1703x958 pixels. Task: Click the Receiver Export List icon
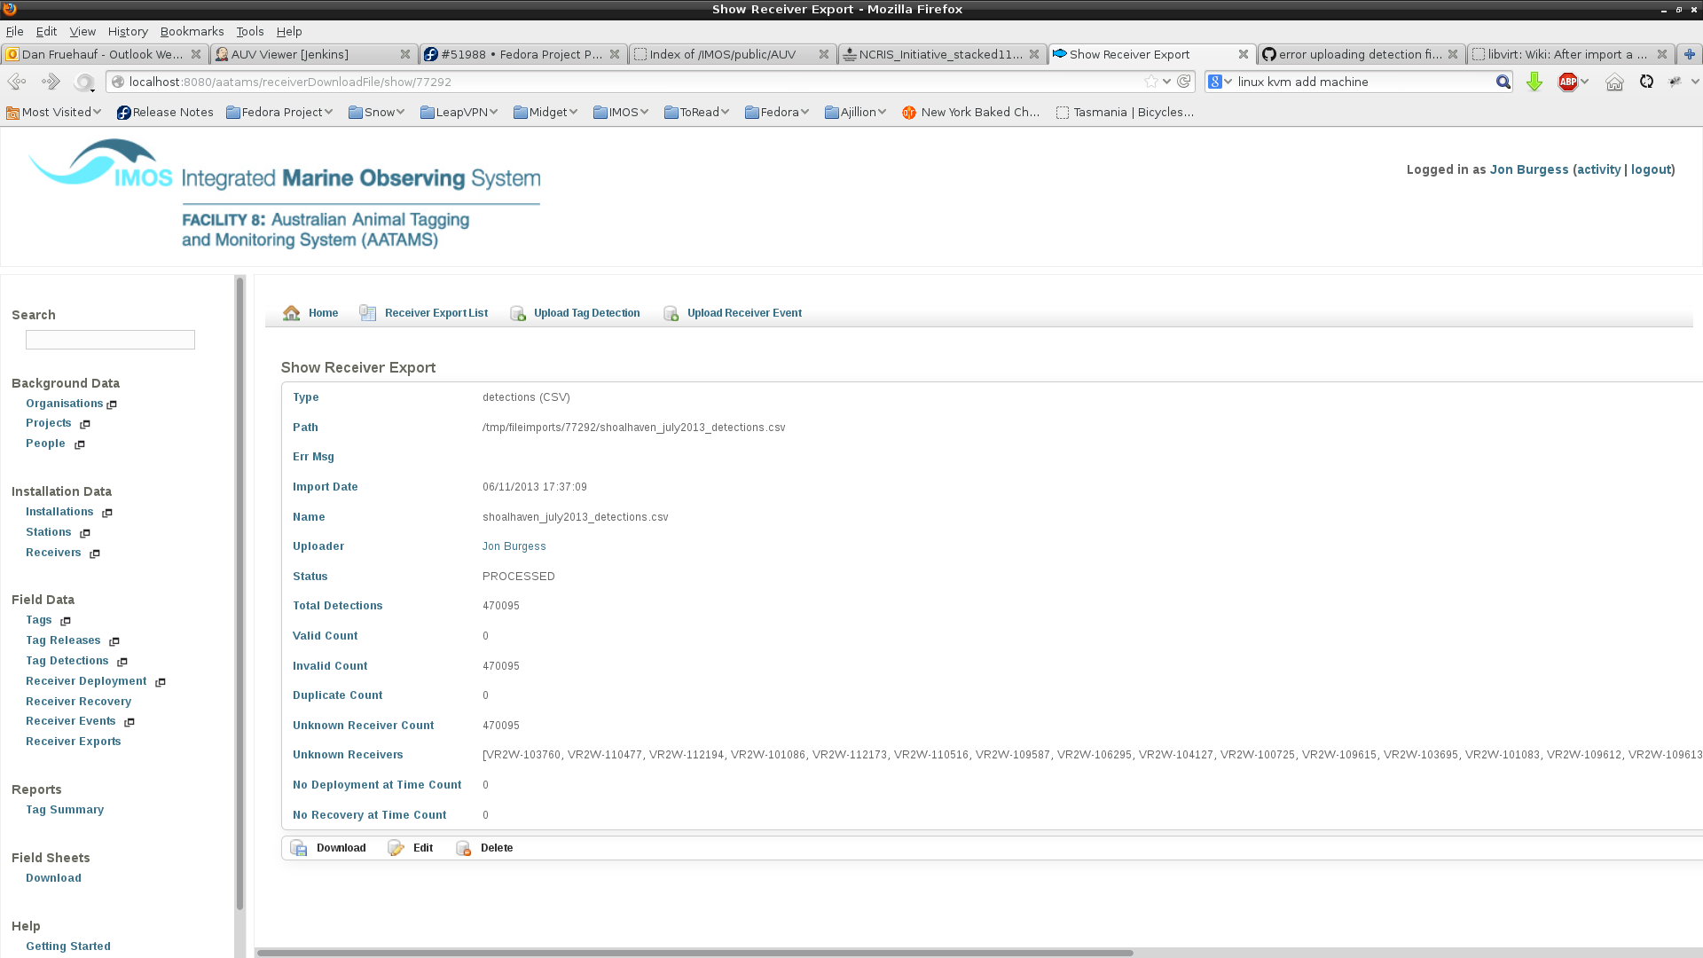[x=367, y=312]
